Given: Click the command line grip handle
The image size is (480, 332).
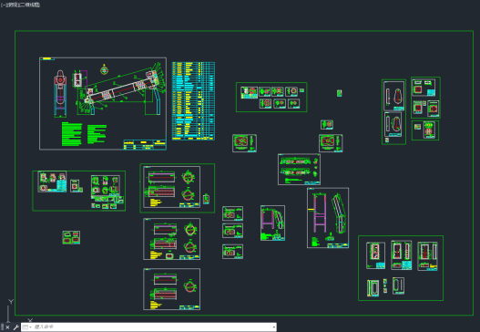Looking at the screenshot, I should click(2, 327).
